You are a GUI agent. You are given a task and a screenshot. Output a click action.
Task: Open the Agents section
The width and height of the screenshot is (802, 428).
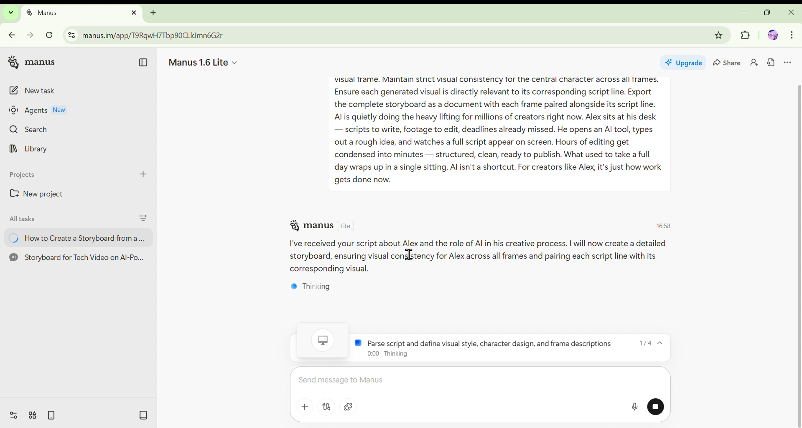tap(38, 111)
